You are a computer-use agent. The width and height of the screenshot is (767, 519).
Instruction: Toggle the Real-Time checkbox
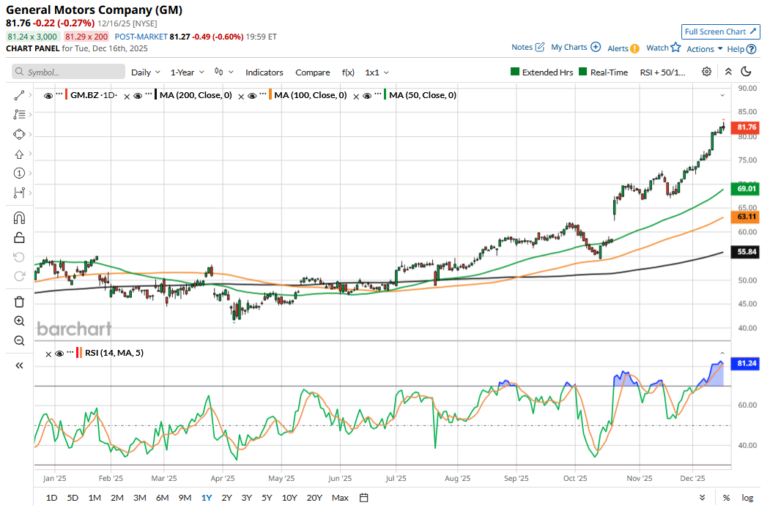click(583, 72)
